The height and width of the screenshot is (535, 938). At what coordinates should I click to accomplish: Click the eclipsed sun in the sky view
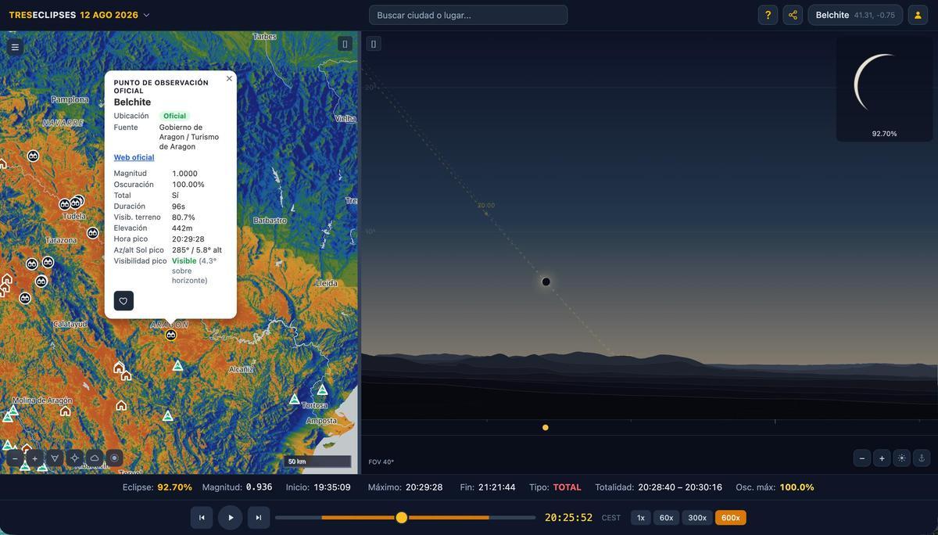tap(546, 282)
